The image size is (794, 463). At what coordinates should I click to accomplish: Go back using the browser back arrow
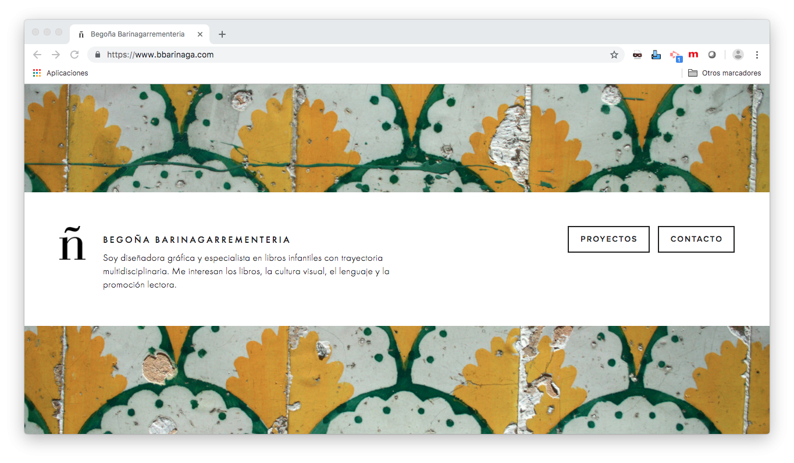37,55
